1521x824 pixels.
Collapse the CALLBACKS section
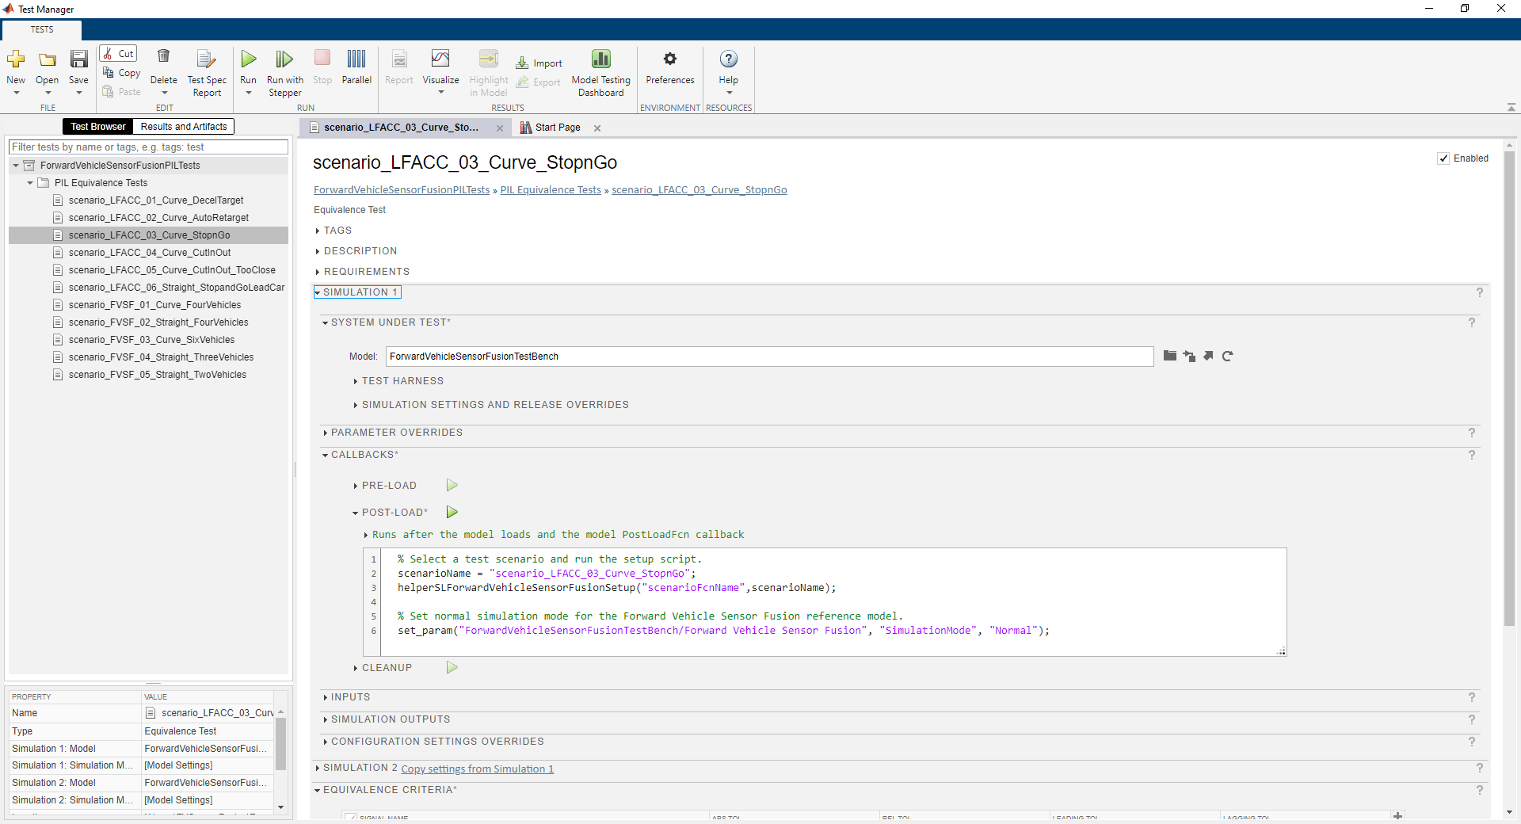pyautogui.click(x=326, y=455)
